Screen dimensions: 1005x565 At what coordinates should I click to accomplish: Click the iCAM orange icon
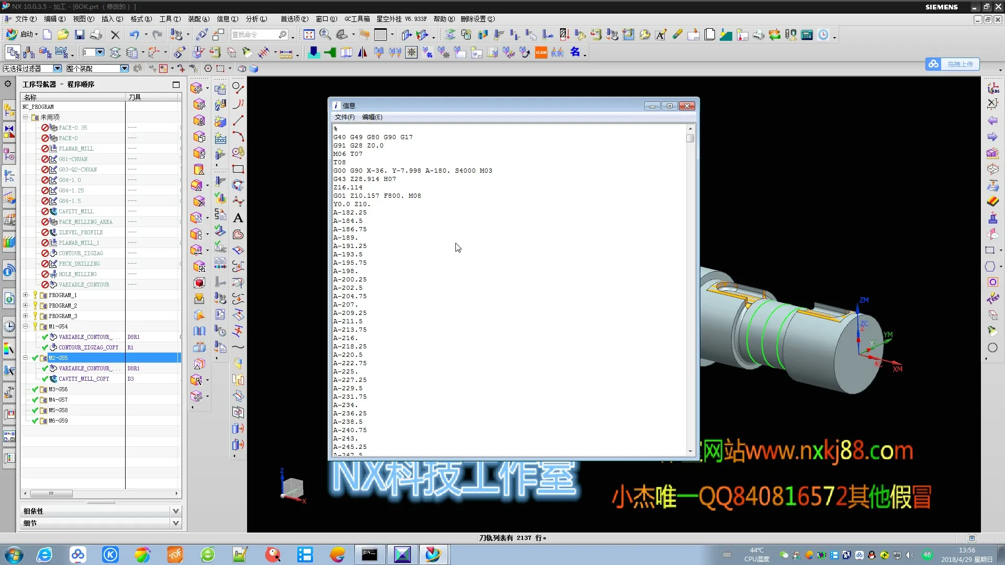coord(541,52)
